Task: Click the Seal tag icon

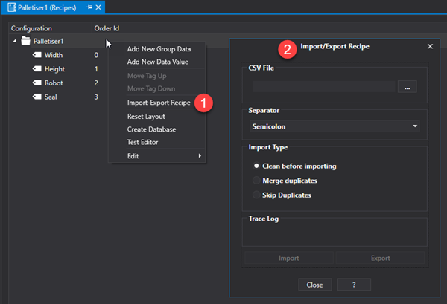Action: click(x=37, y=97)
